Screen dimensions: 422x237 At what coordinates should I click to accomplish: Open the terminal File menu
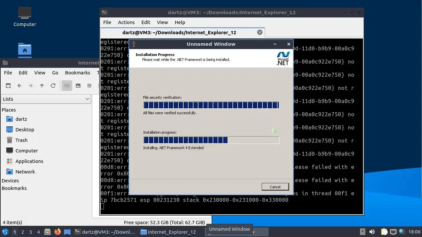pyautogui.click(x=107, y=22)
